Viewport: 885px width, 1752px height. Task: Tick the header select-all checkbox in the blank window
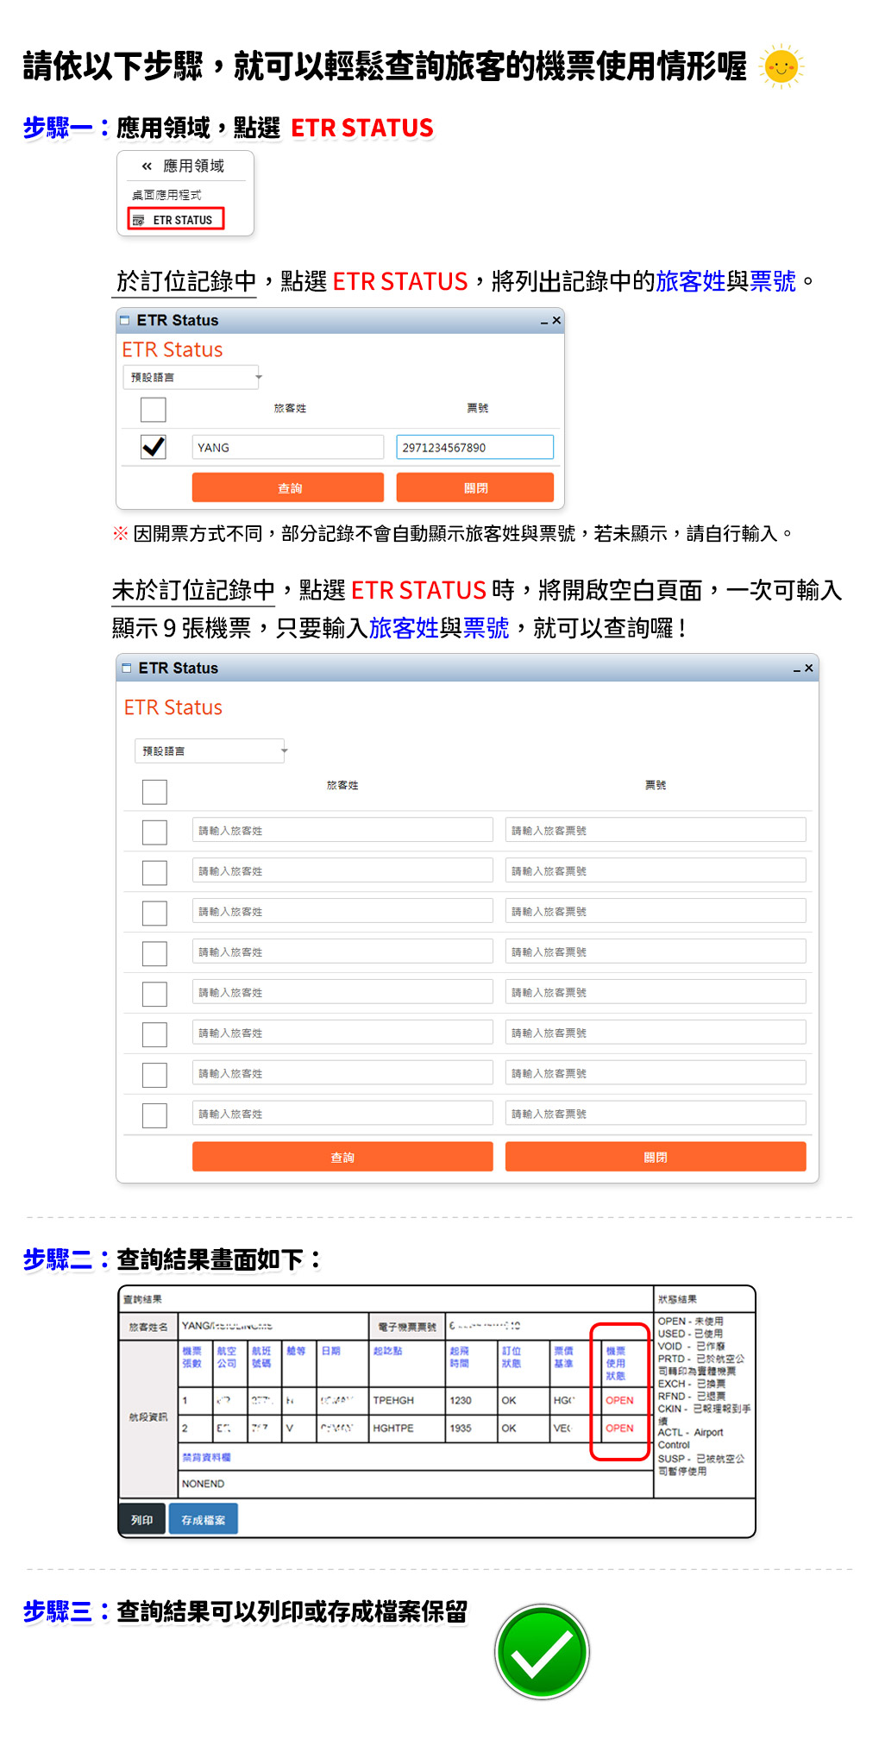tap(154, 792)
